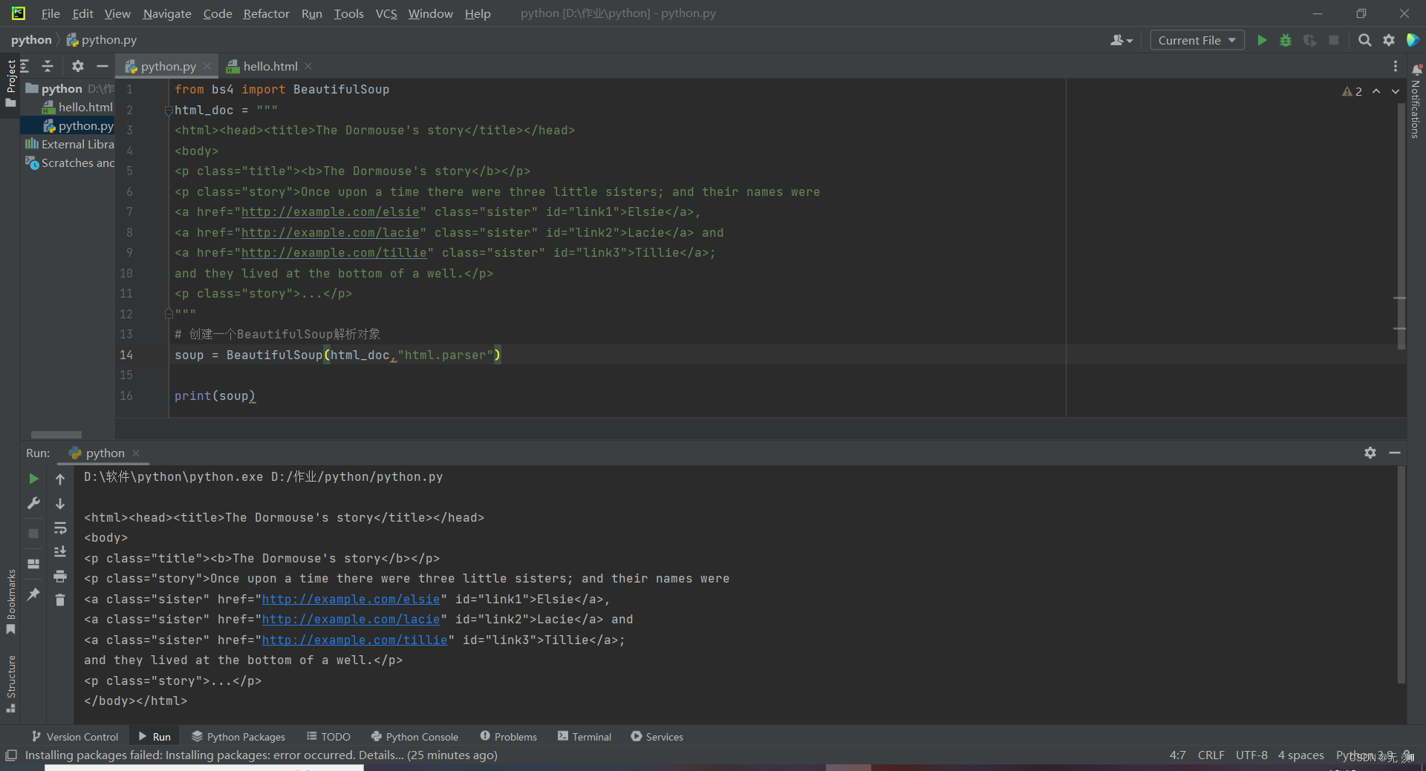The image size is (1426, 771).
Task: Close the python Run tab
Action: click(x=136, y=453)
